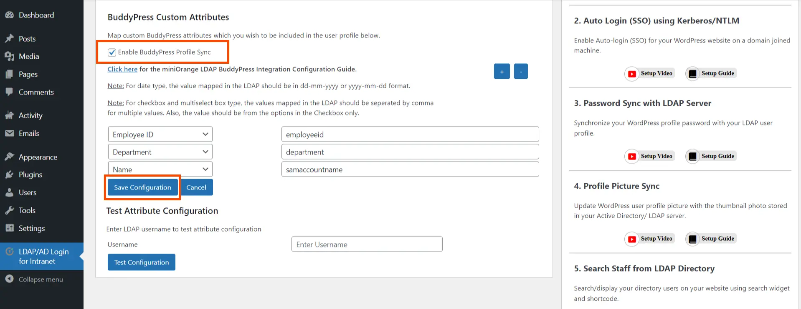Open the 'Click here' configuration guide link
The height and width of the screenshot is (309, 801).
click(122, 69)
